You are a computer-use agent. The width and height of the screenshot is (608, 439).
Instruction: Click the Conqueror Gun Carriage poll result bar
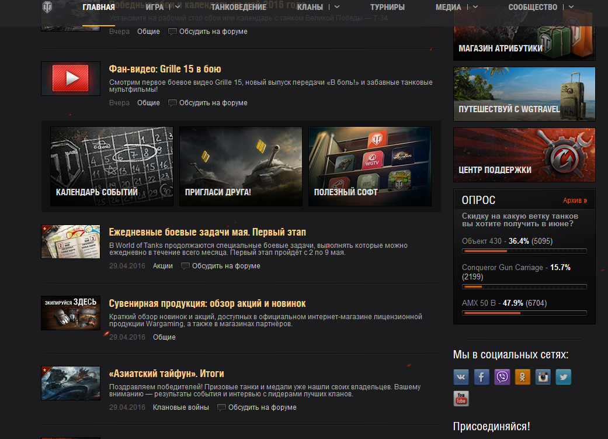click(x=524, y=287)
